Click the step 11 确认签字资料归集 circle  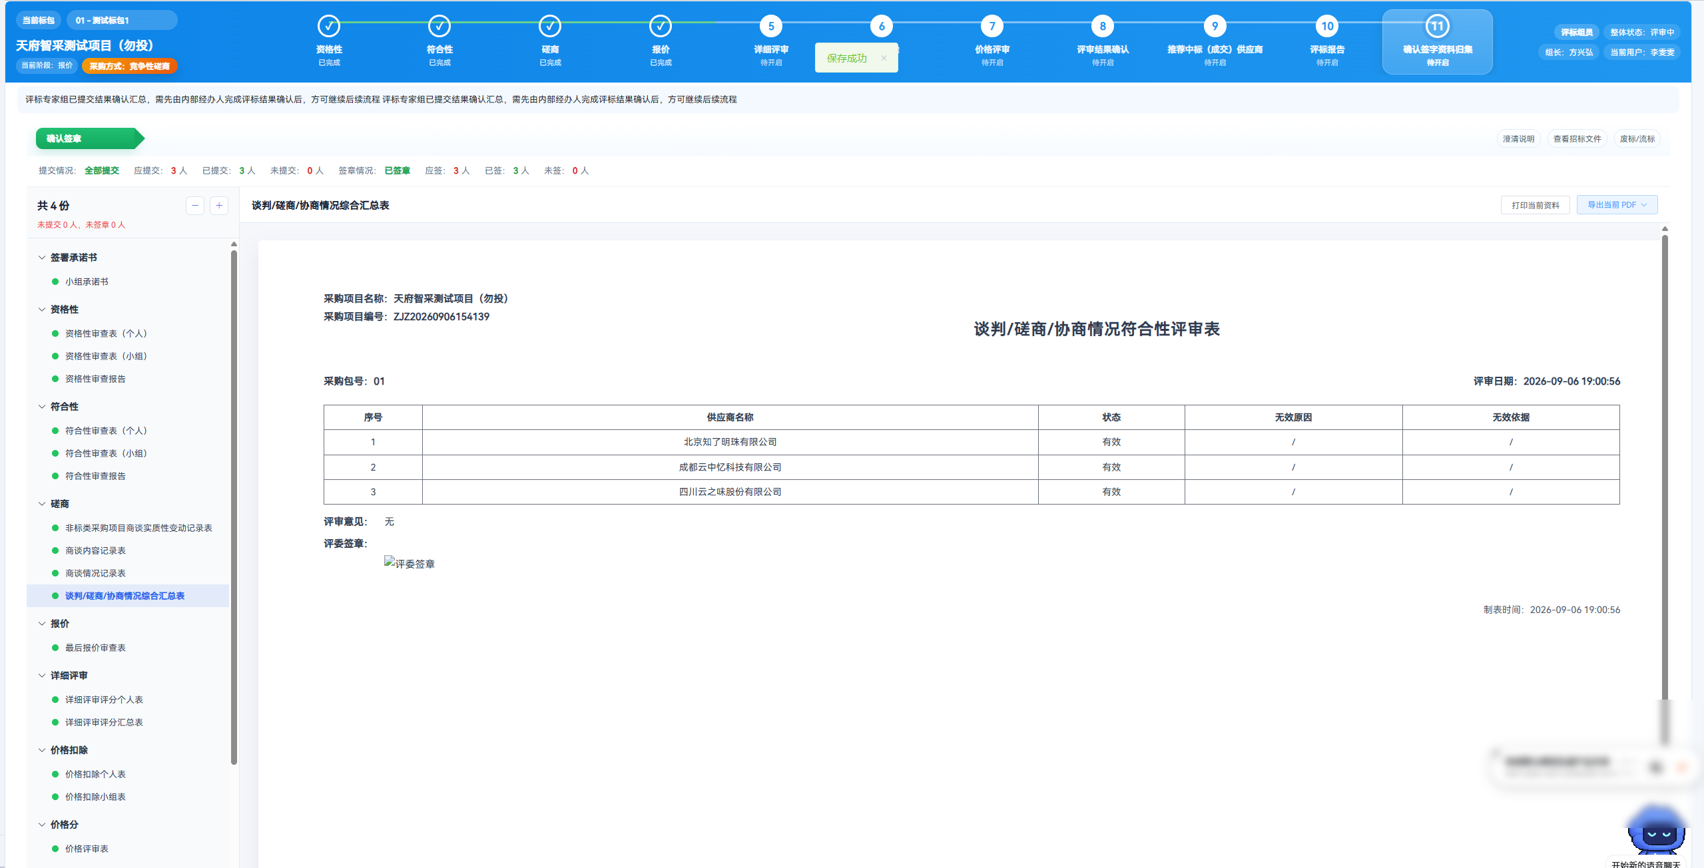pyautogui.click(x=1437, y=27)
